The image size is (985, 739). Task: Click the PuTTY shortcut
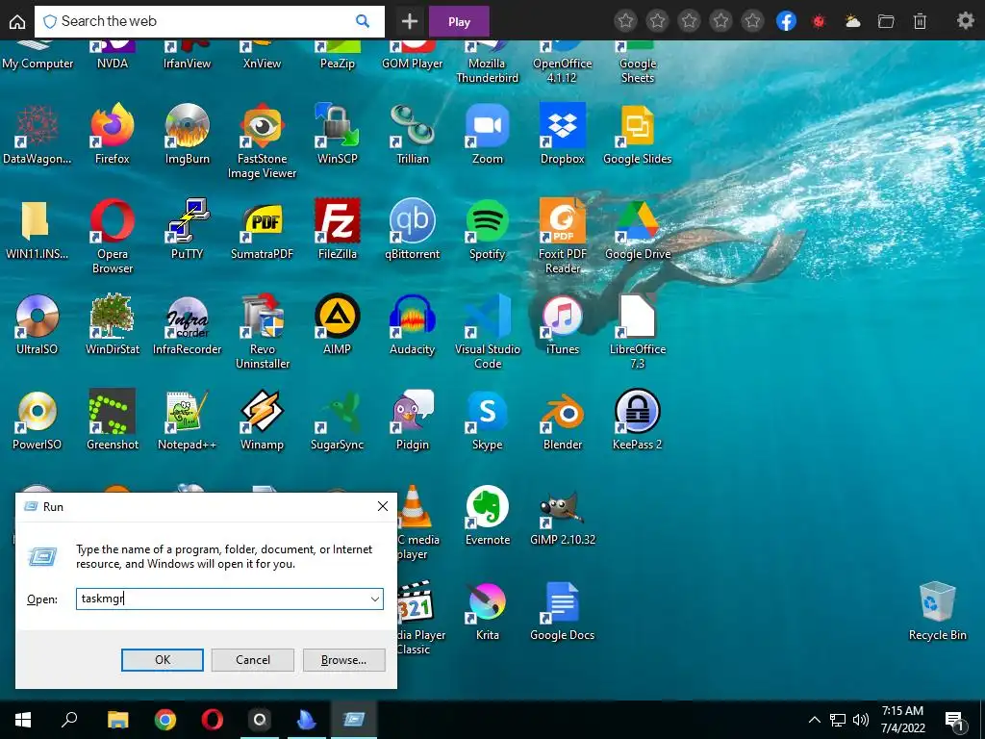[x=188, y=229]
